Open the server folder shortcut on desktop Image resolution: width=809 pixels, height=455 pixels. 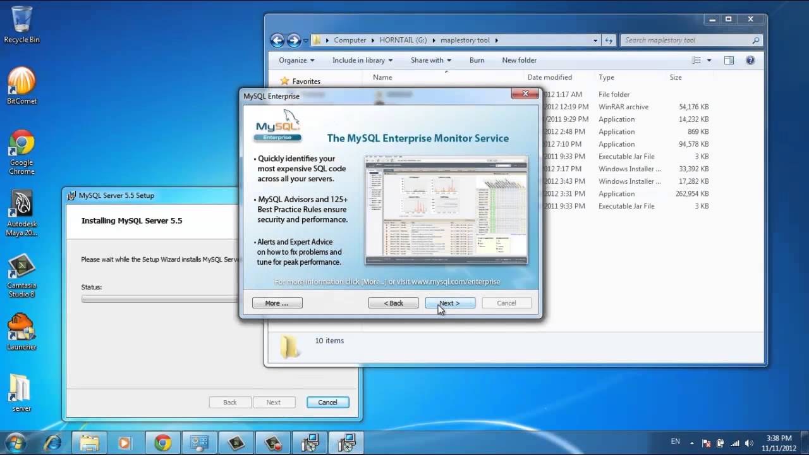(x=21, y=393)
